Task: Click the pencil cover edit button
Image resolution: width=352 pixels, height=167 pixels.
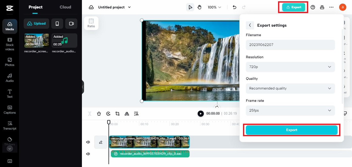Action: click(x=101, y=142)
